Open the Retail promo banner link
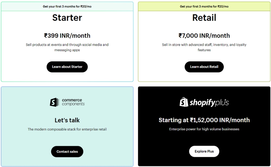 204,6
